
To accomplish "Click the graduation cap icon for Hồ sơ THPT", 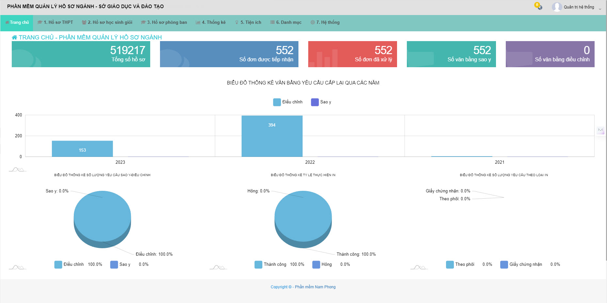I will click(40, 23).
